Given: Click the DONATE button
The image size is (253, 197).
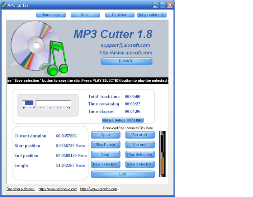Looking at the screenshot, I should click(126, 61).
